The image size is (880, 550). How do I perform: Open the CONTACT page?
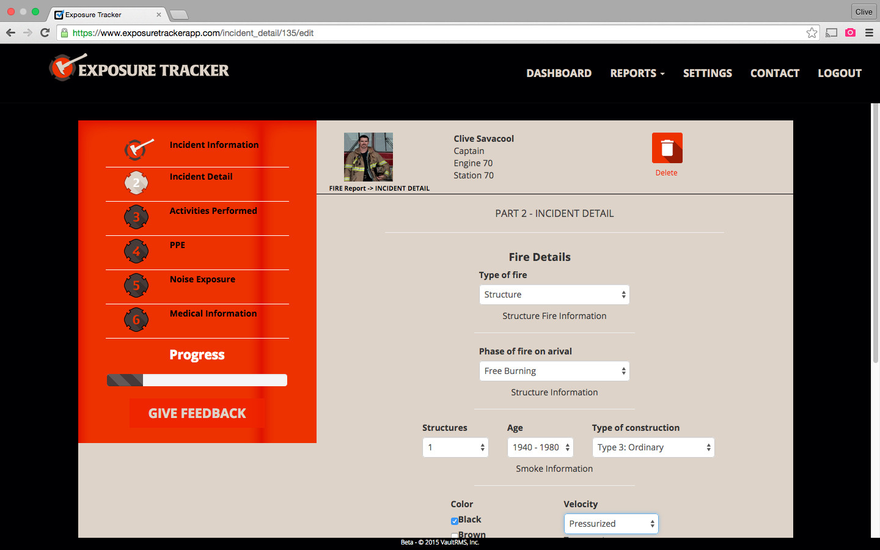coord(775,73)
